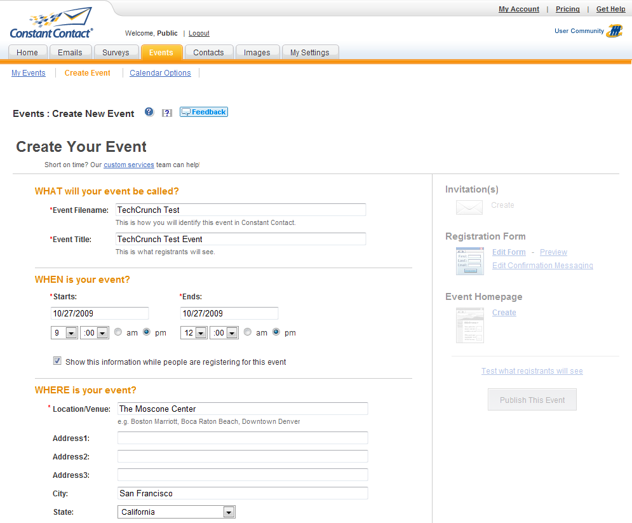This screenshot has width=632, height=523.
Task: Click the Registration Form thumbnail
Action: 470,261
